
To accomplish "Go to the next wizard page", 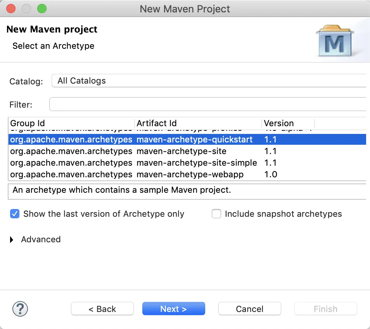I will (x=174, y=308).
